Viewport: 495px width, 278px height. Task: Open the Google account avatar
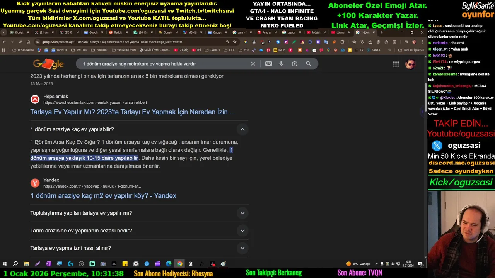410,64
